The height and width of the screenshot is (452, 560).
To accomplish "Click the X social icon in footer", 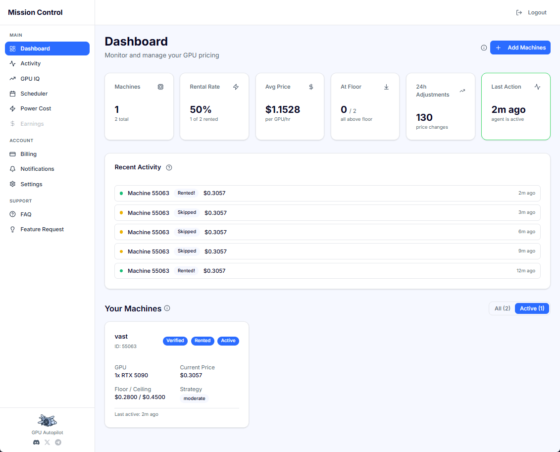I will (x=47, y=442).
